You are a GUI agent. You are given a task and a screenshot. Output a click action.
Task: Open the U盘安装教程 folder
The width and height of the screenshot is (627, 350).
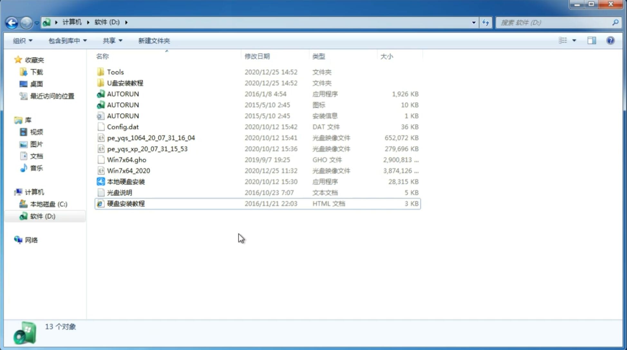tap(126, 83)
